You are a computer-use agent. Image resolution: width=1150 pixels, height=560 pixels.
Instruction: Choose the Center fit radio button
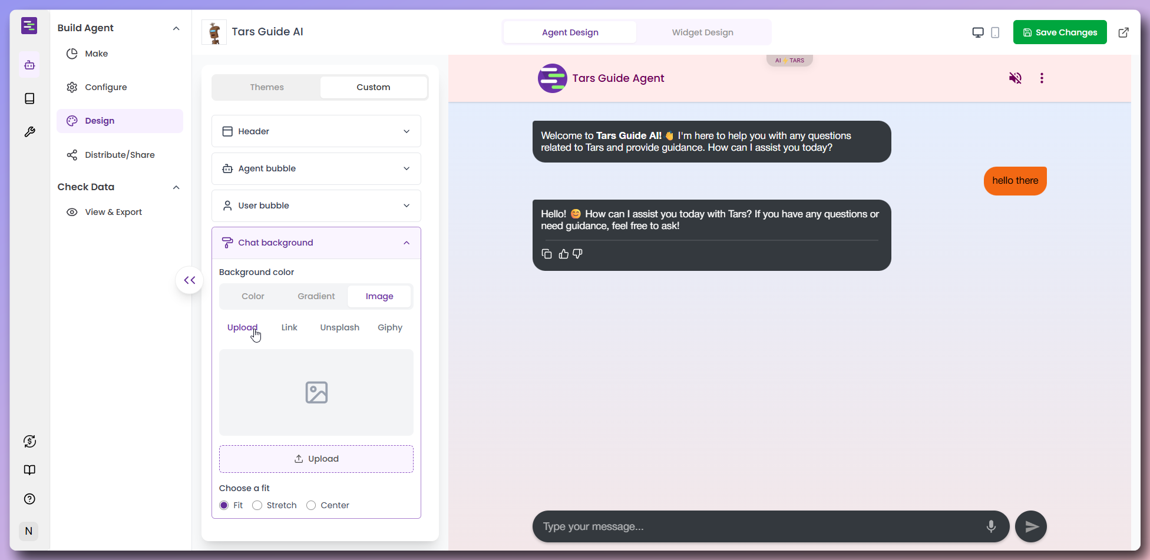pyautogui.click(x=311, y=505)
